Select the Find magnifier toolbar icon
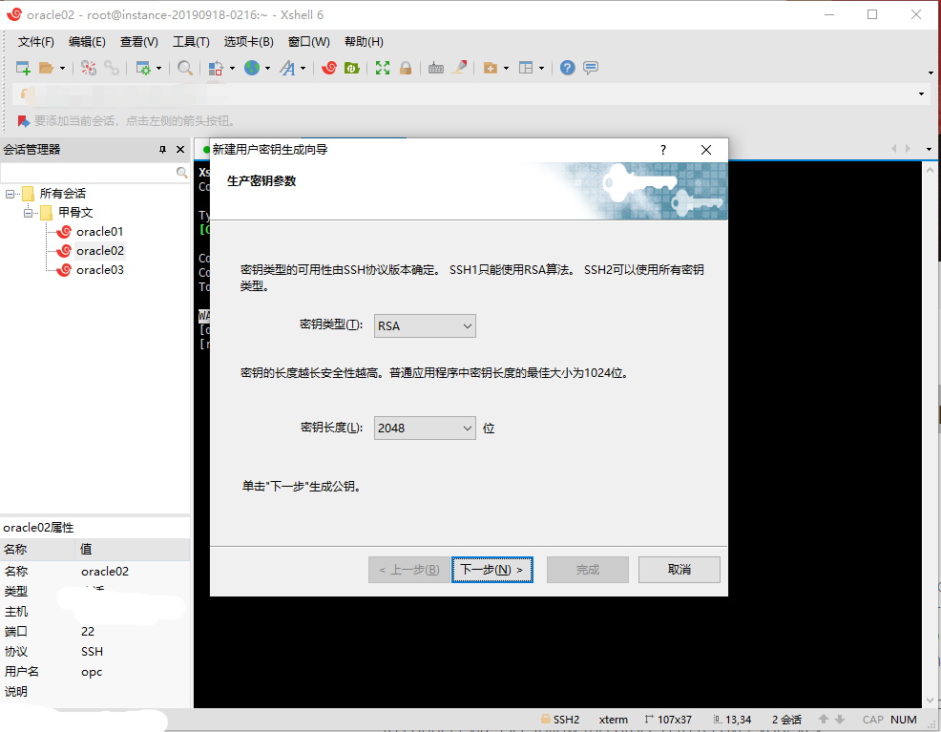 pyautogui.click(x=186, y=68)
